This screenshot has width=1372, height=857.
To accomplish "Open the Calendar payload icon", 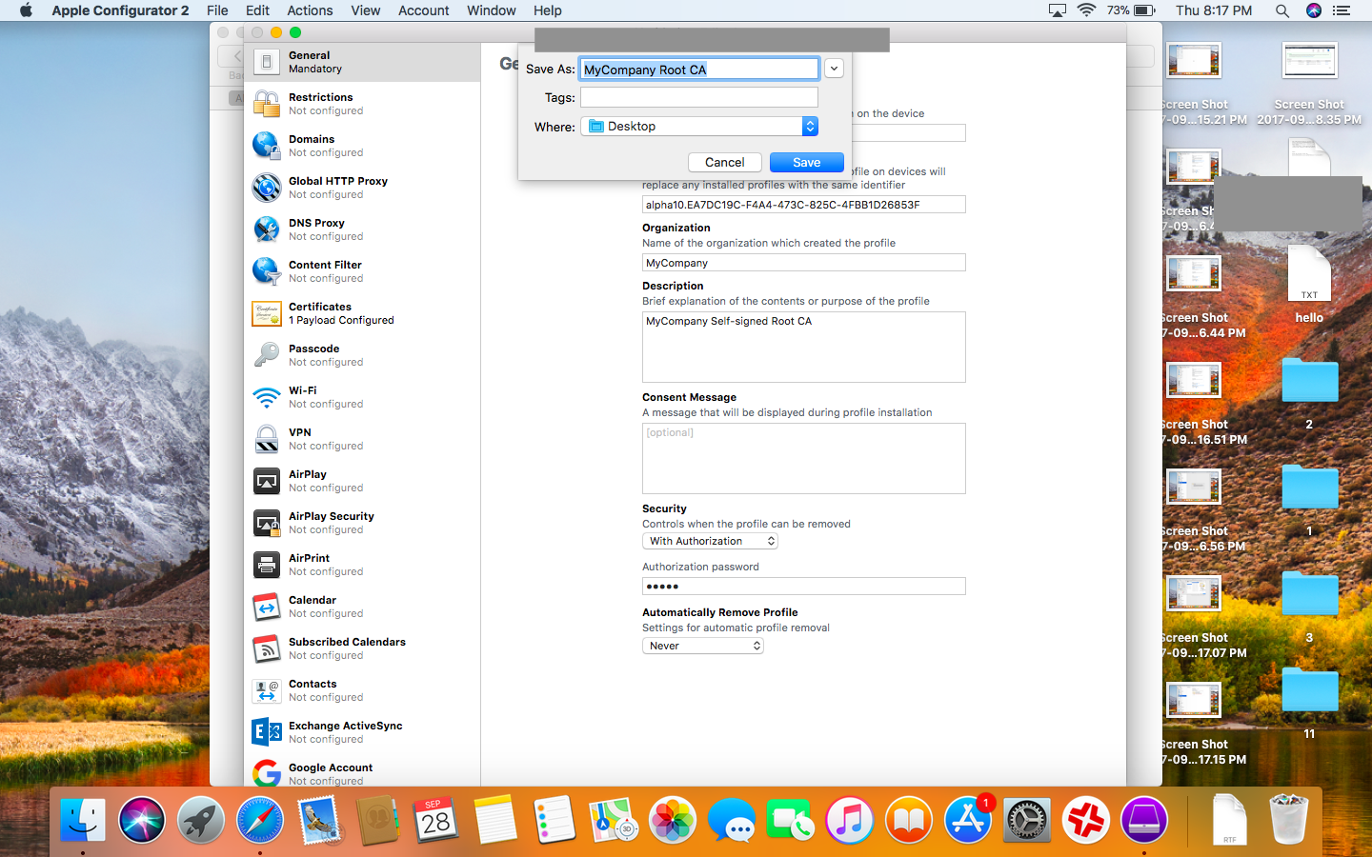I will pos(267,607).
